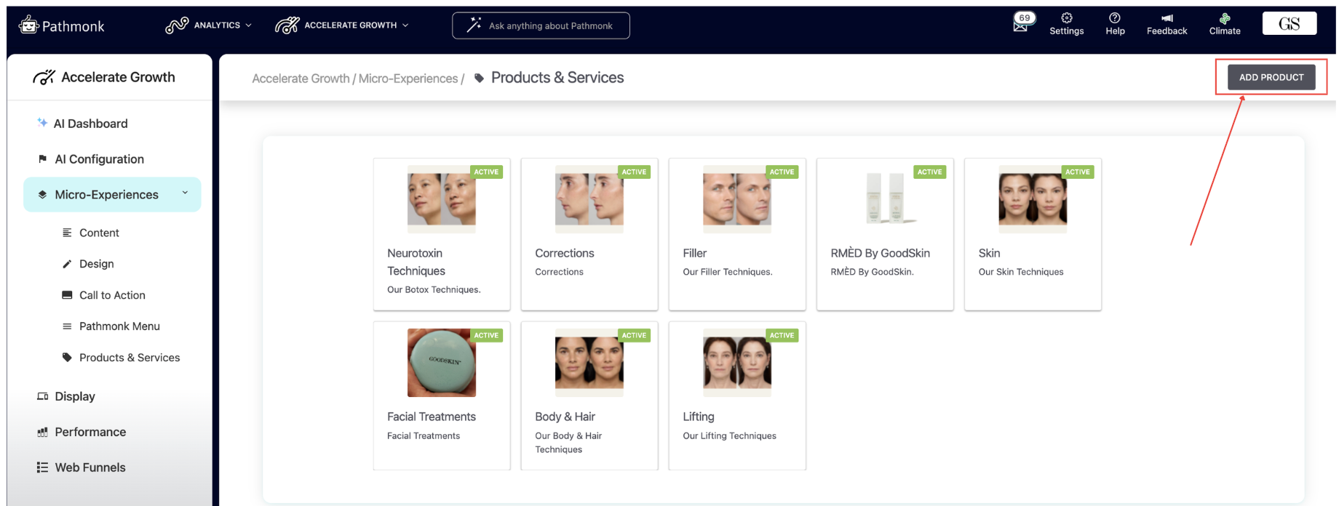
Task: Click the Micro-Experiences breadcrumb link
Action: 408,79
